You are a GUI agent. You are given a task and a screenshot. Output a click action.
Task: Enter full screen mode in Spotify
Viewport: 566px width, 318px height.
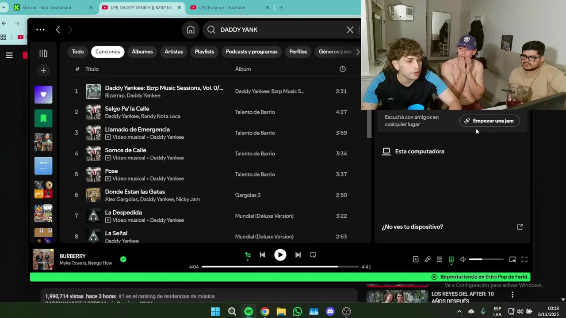[524, 260]
